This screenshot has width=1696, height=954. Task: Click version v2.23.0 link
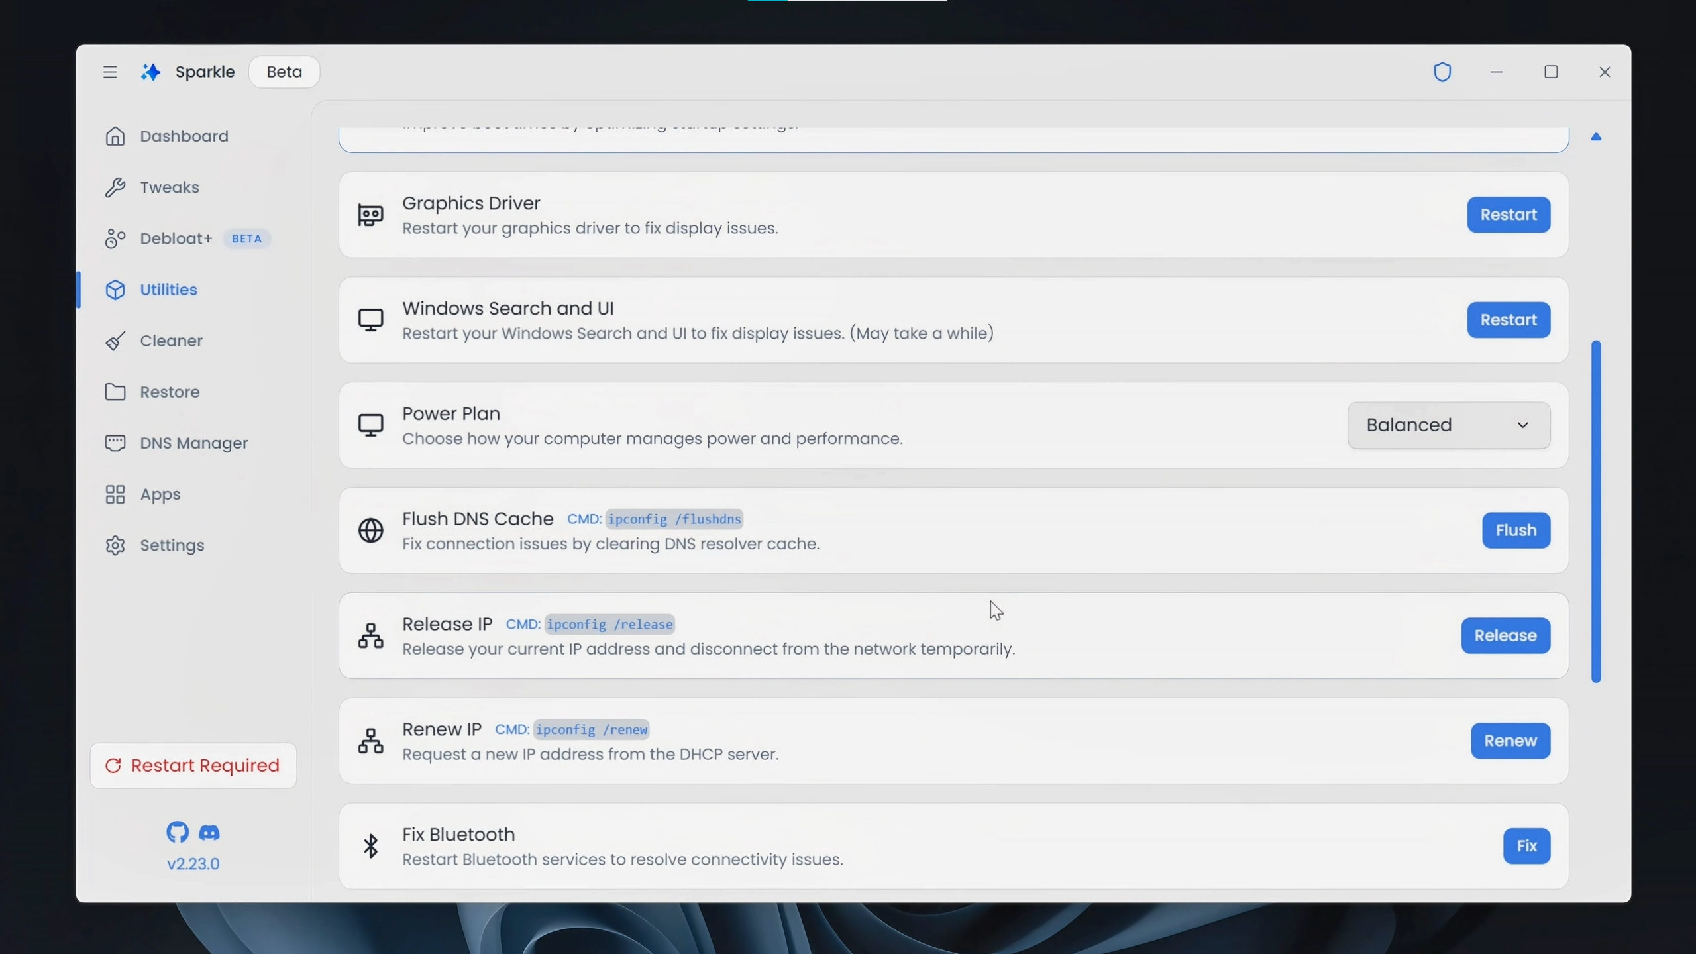(193, 864)
